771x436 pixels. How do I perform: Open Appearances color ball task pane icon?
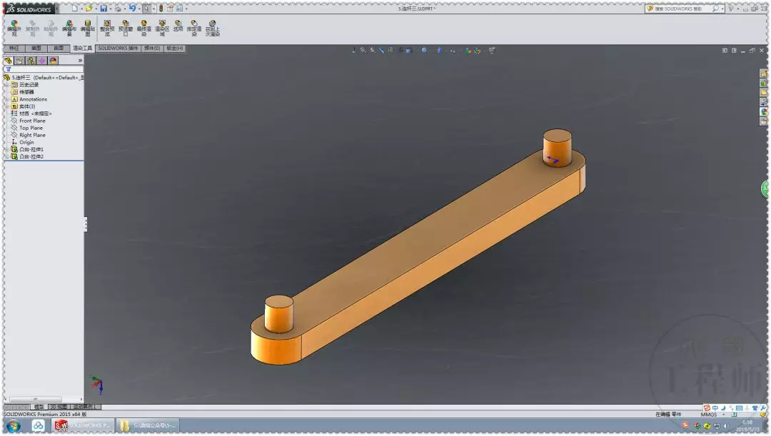tap(764, 111)
